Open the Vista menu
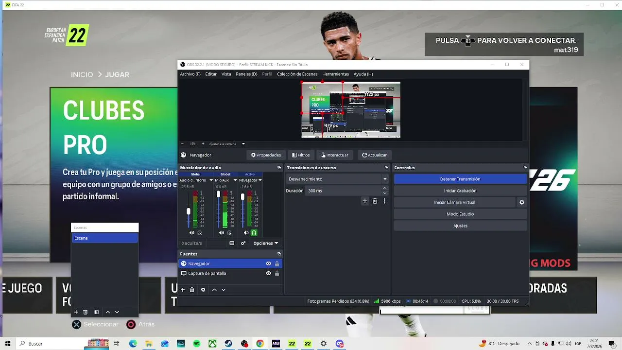This screenshot has width=622, height=350. [x=226, y=74]
